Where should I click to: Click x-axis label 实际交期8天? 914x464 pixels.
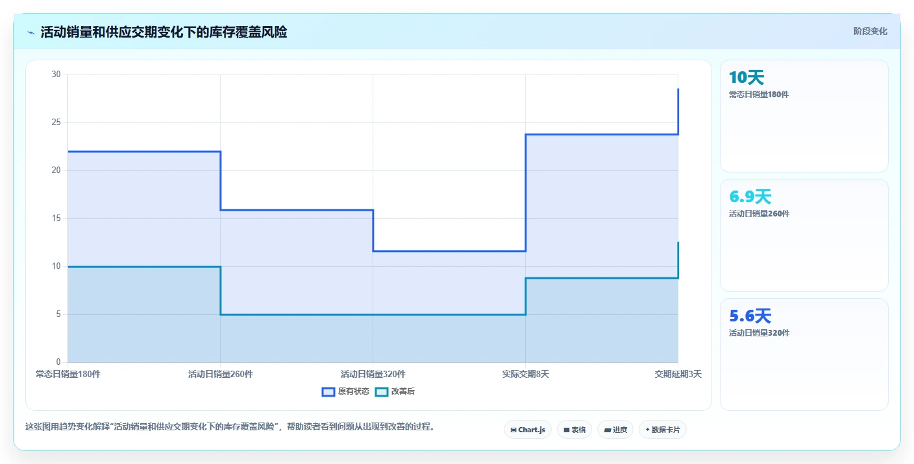(526, 374)
